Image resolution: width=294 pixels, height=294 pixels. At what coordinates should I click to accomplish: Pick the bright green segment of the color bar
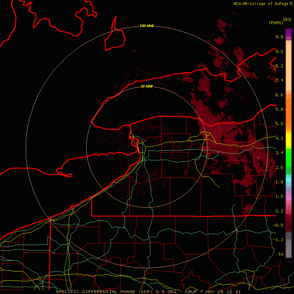pos(288,158)
